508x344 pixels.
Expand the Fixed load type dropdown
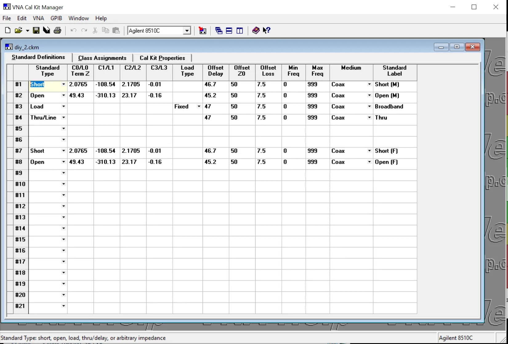tap(199, 107)
